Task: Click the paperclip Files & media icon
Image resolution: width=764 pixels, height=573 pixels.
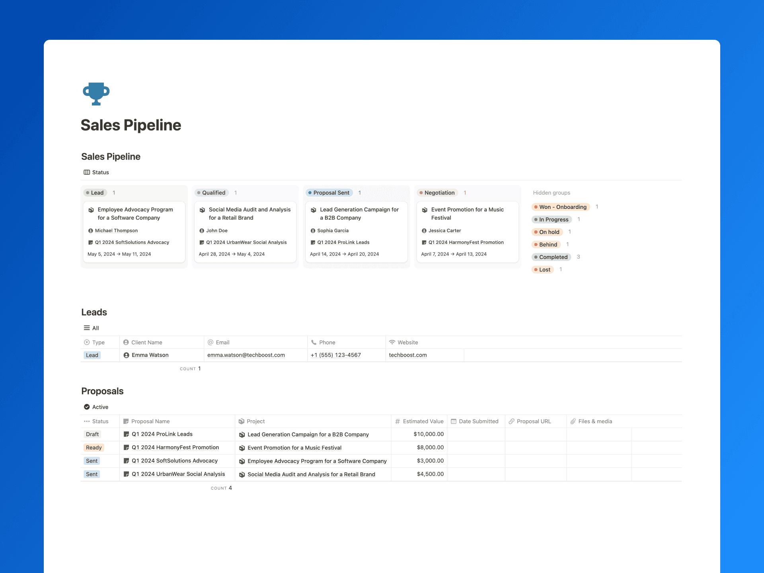Action: [573, 421]
